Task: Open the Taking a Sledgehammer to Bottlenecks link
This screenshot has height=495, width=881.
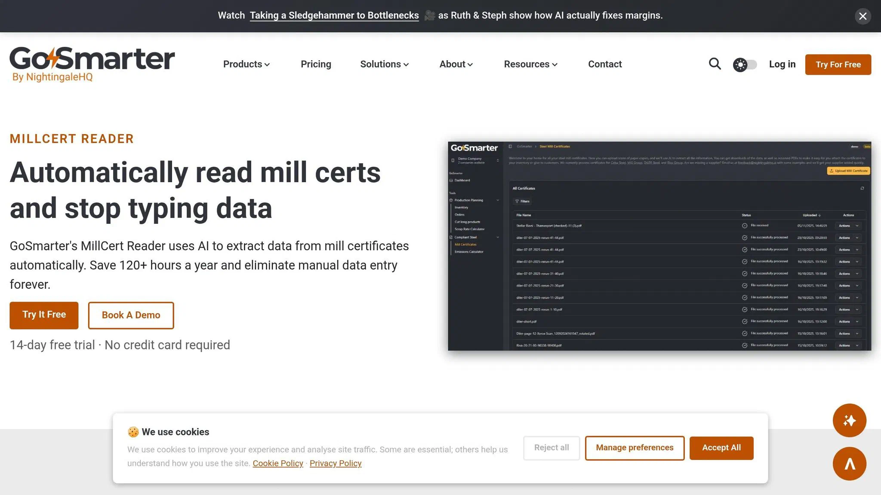Action: click(x=334, y=15)
